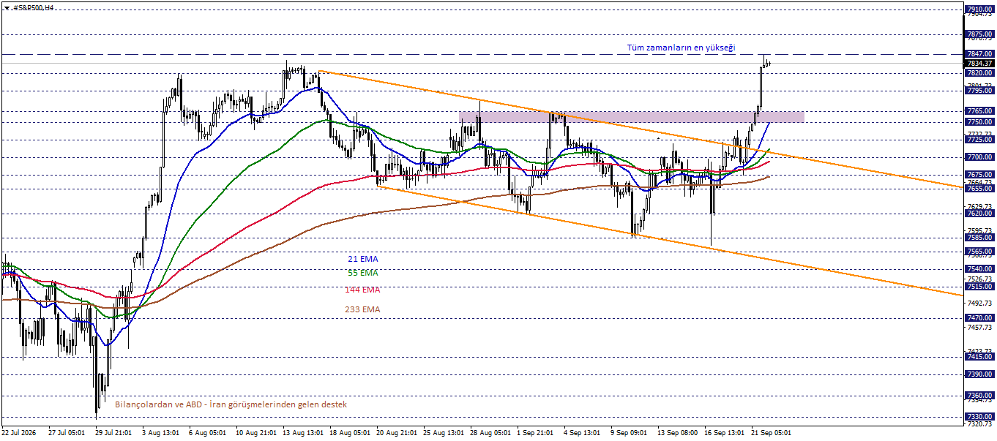Click the 7675.00 price level label
The width and height of the screenshot is (997, 441).
pos(979,175)
